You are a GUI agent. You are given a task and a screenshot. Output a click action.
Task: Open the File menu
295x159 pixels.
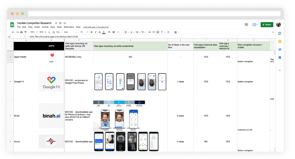[19, 27]
